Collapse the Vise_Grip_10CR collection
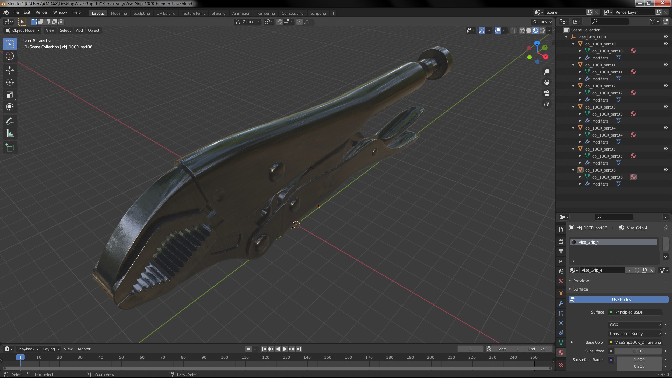The height and width of the screenshot is (378, 672). [x=566, y=37]
